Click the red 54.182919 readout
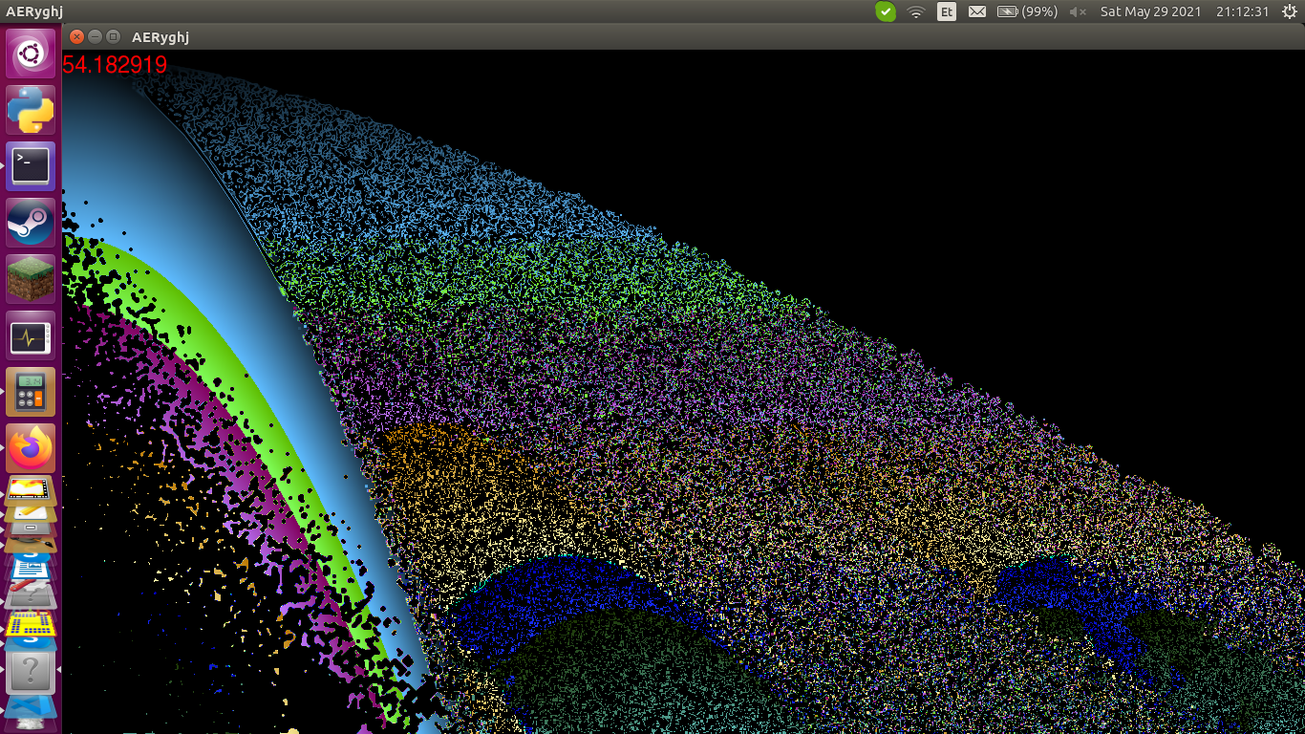The height and width of the screenshot is (734, 1305). click(115, 65)
